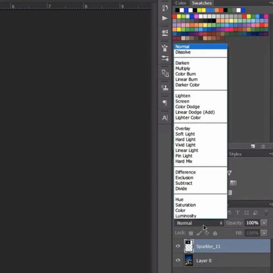Open the Clone Source panel icon
This screenshot has width=273, height=273.
(x=165, y=73)
